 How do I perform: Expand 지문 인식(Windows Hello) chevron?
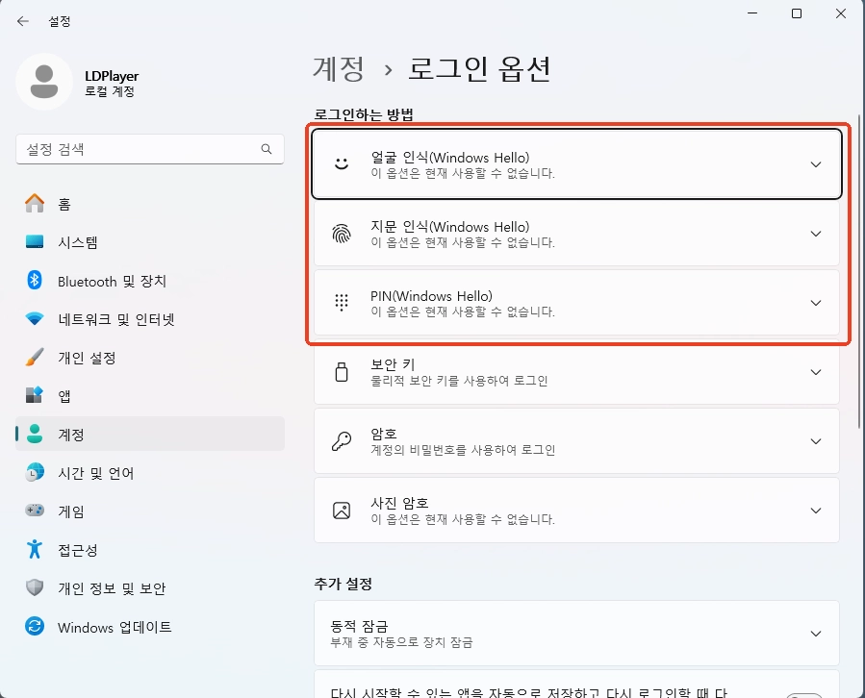[816, 234]
